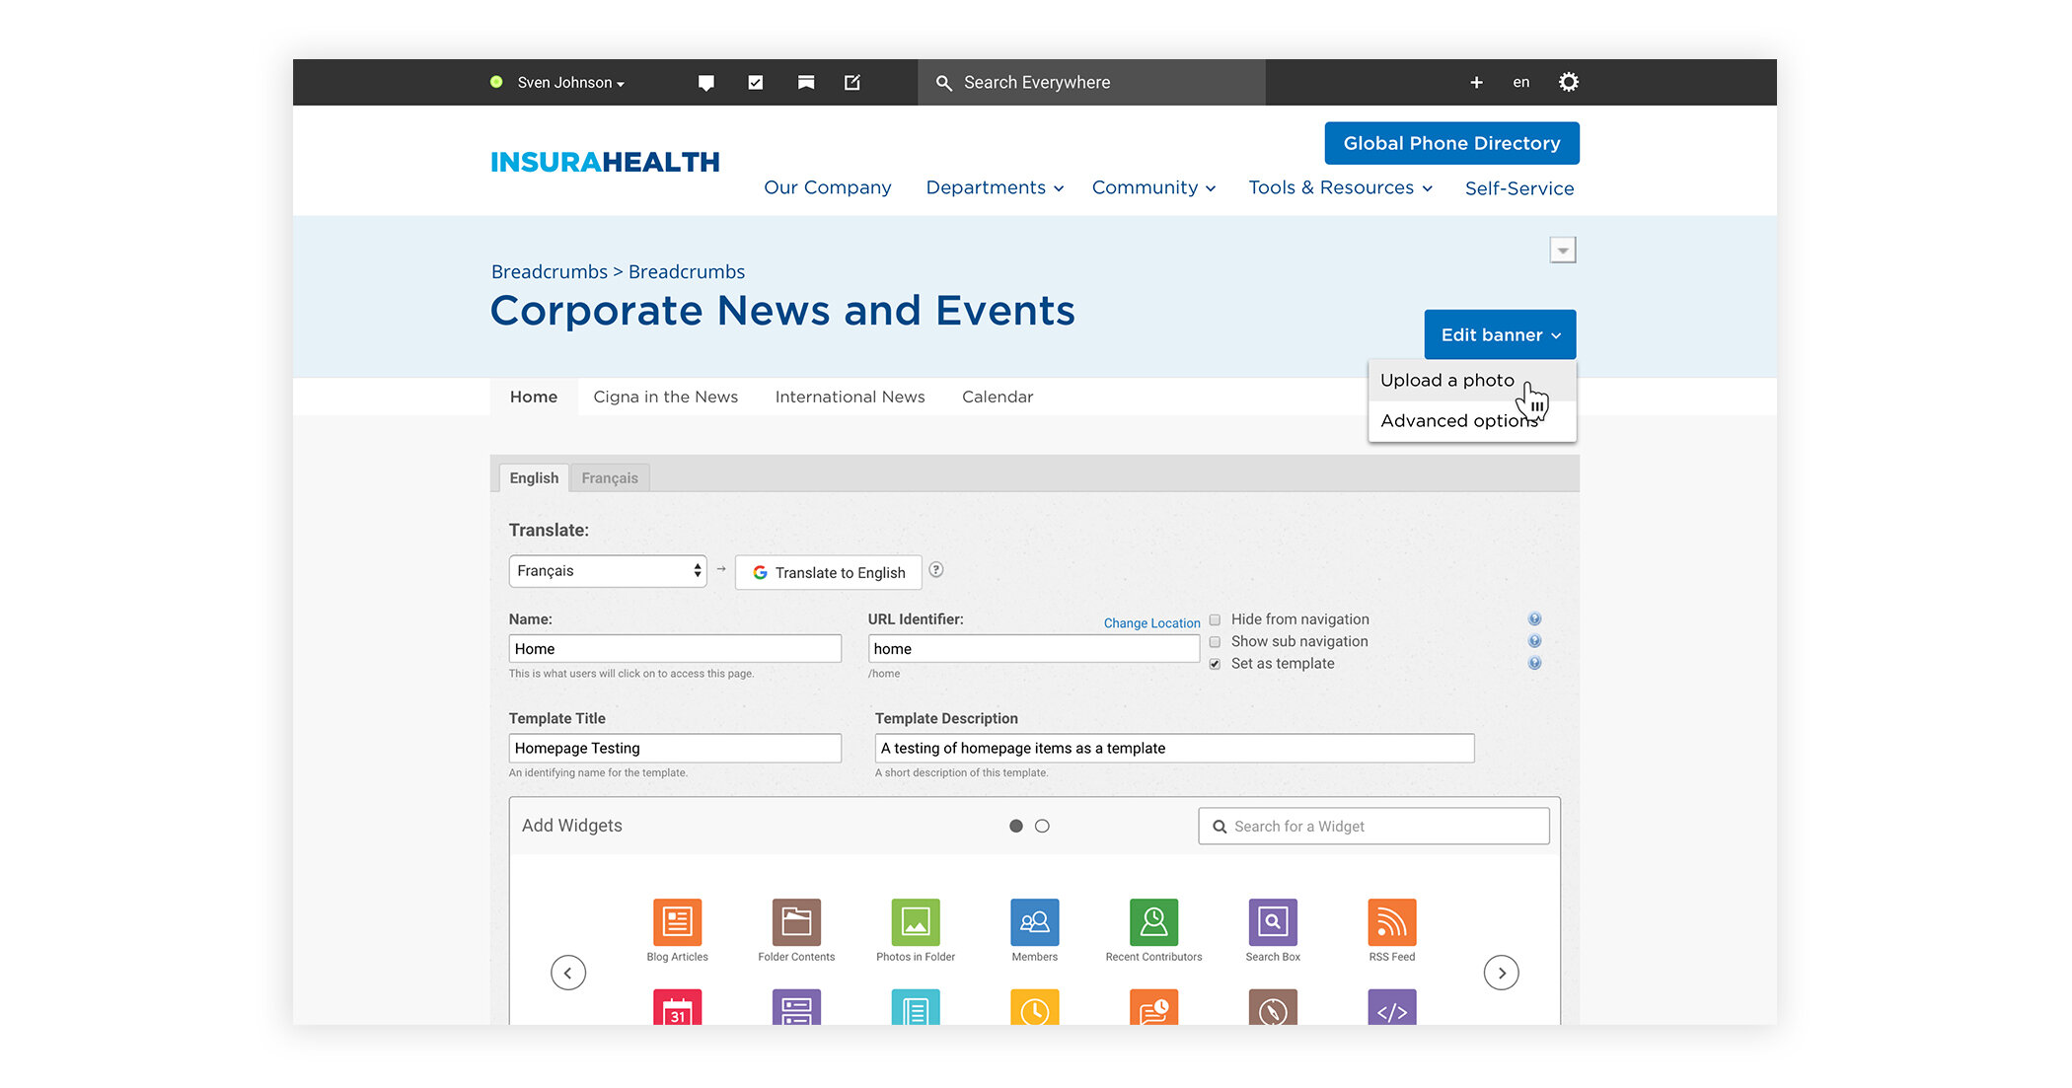Add the purple form widget in second row
The height and width of the screenshot is (1088, 2072).
click(796, 1007)
